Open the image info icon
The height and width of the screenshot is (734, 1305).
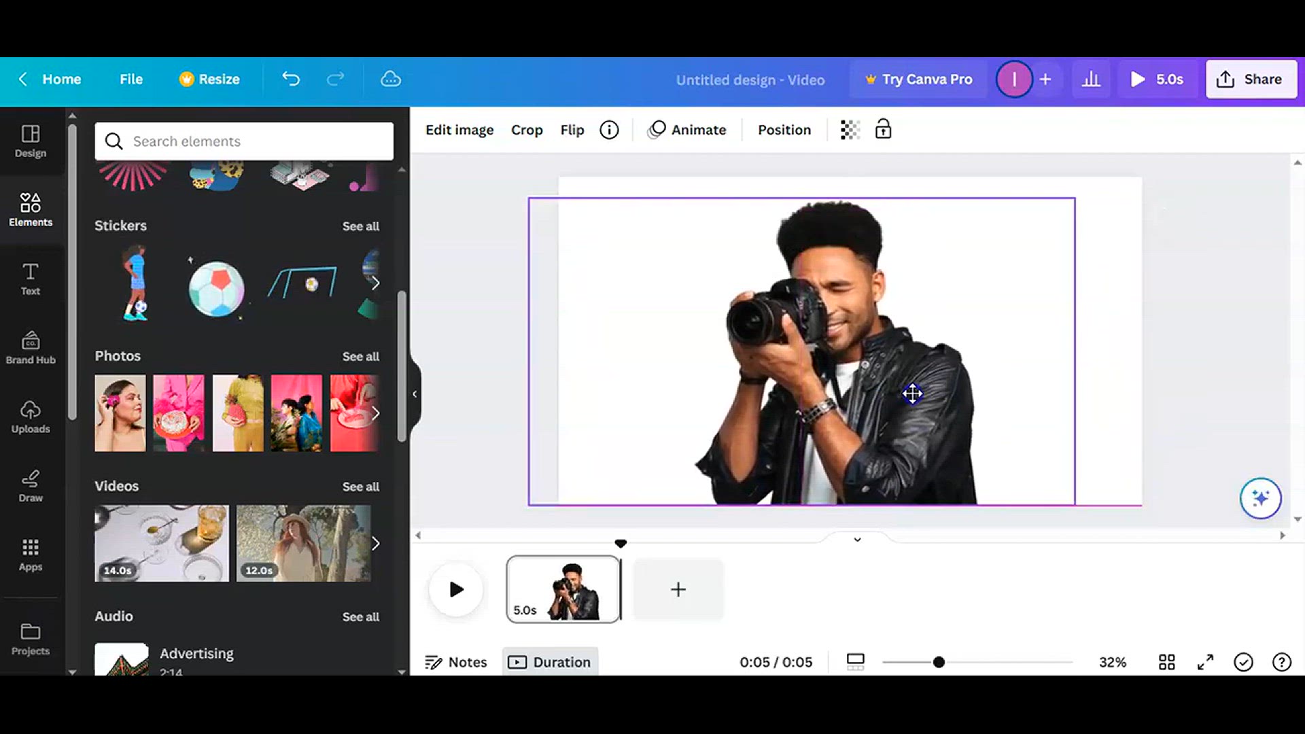[609, 130]
